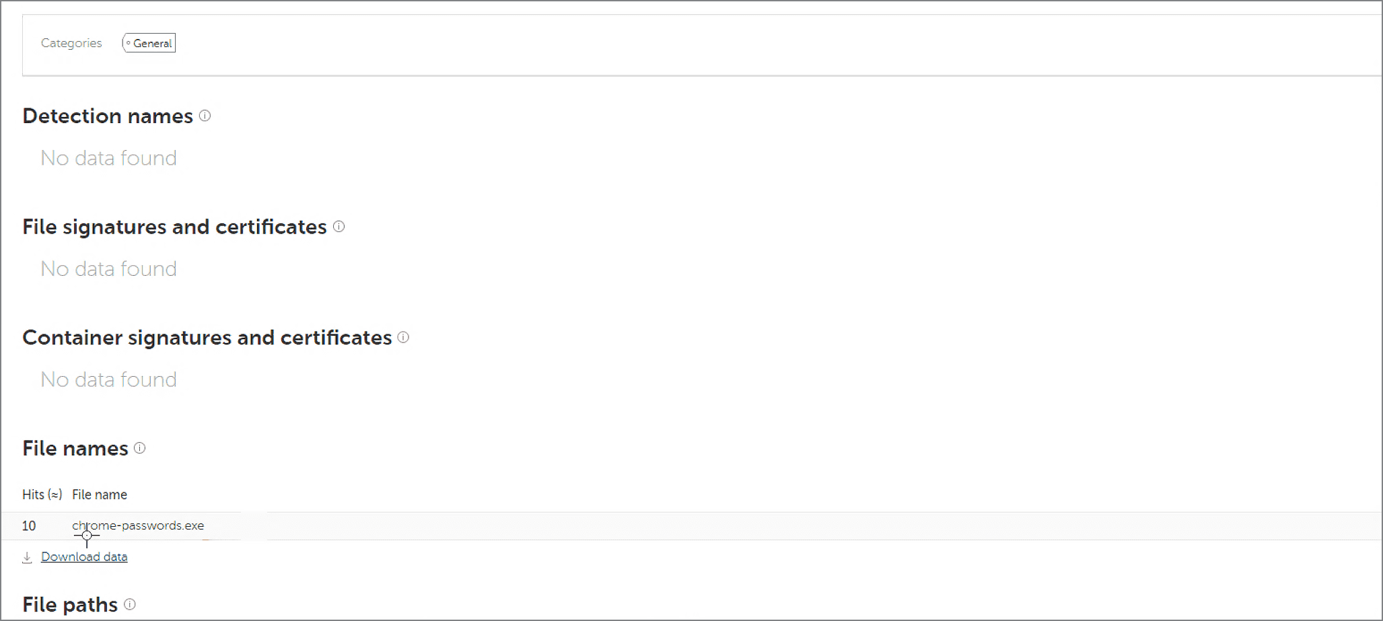Screen dimensions: 1383x621
Task: Select the General category tag
Action: click(x=149, y=43)
